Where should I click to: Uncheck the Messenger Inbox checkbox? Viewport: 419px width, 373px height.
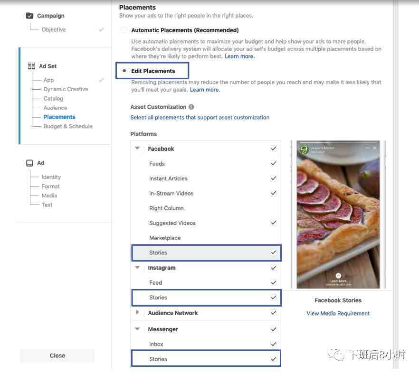click(x=274, y=344)
